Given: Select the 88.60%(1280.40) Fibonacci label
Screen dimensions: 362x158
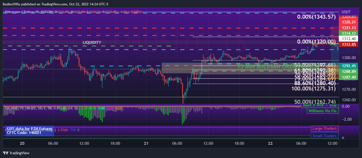Looking at the screenshot, I should 315,83.
